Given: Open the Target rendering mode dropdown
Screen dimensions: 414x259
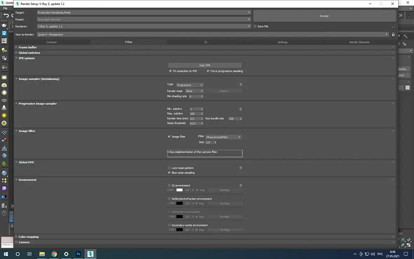Looking at the screenshot, I should pos(143,12).
